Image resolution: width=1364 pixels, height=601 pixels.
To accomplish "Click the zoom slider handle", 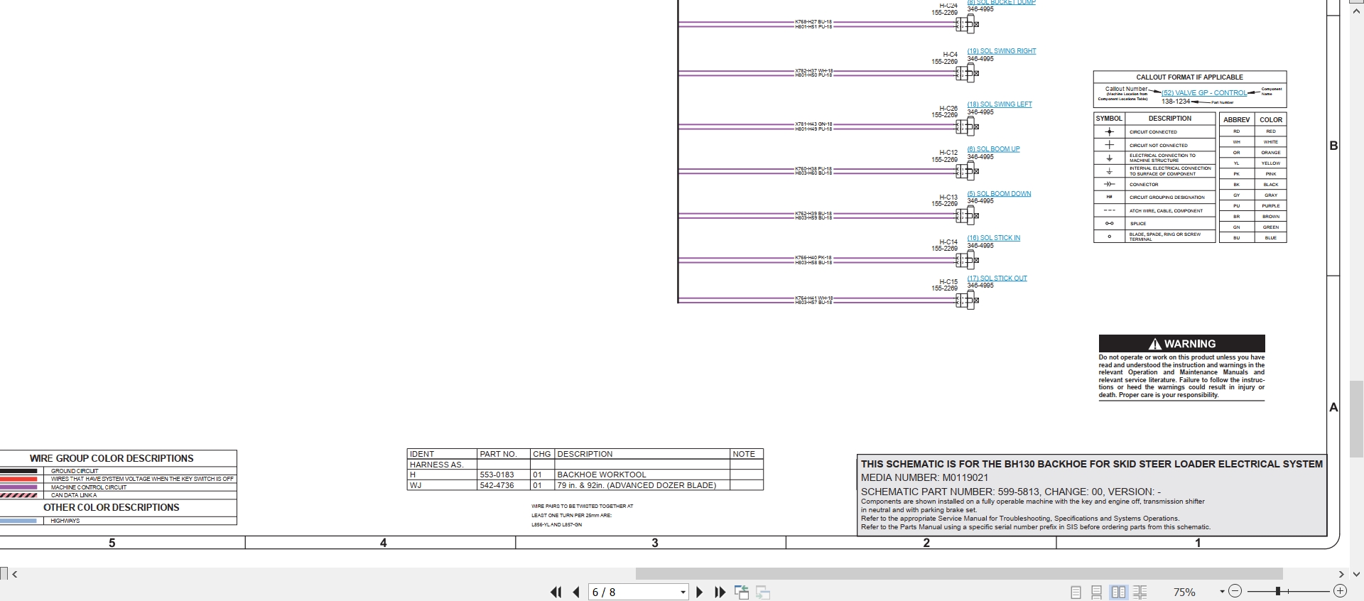I will click(1277, 591).
